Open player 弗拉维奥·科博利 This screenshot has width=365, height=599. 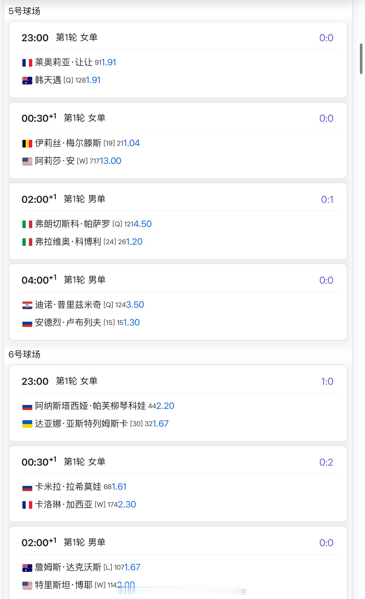click(68, 242)
